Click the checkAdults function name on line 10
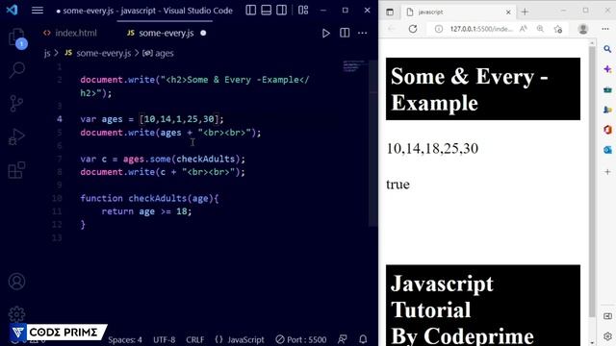 158,198
